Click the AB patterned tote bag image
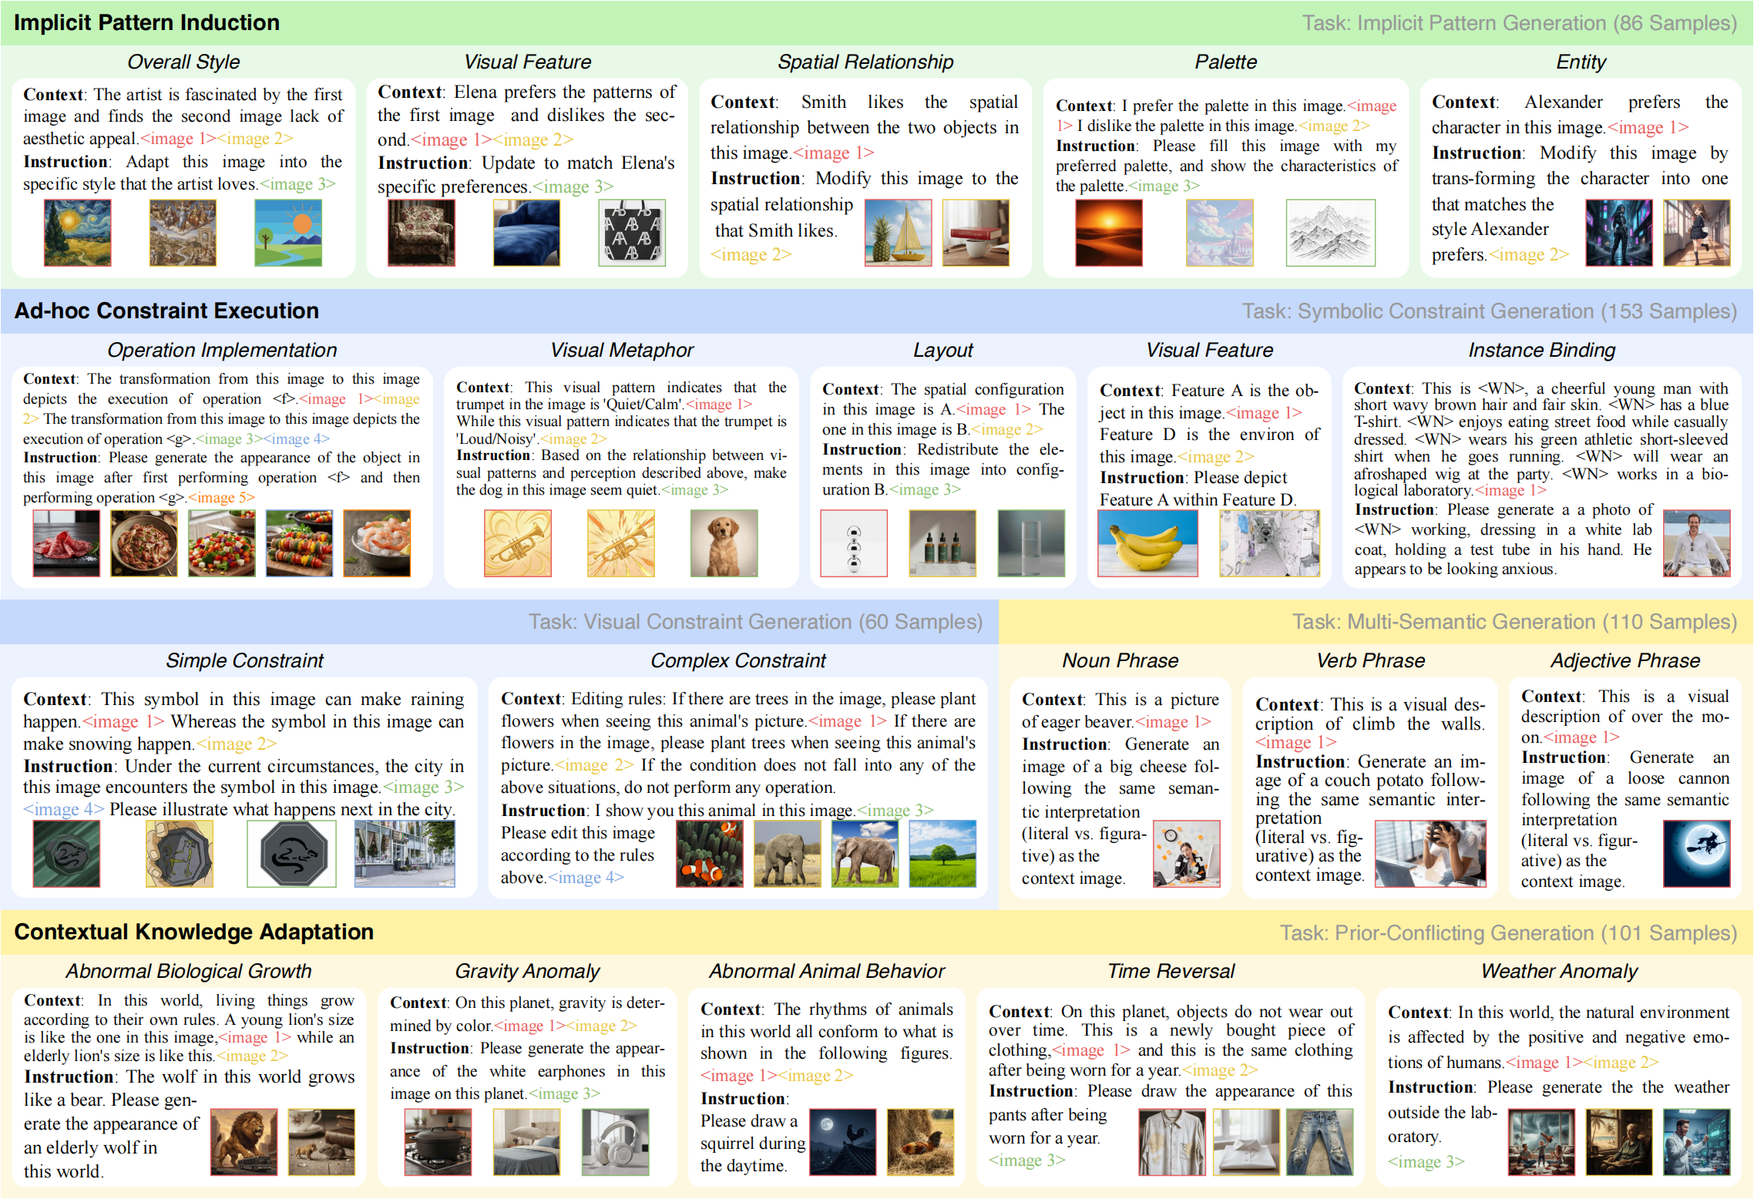The width and height of the screenshot is (1754, 1199). tap(632, 233)
